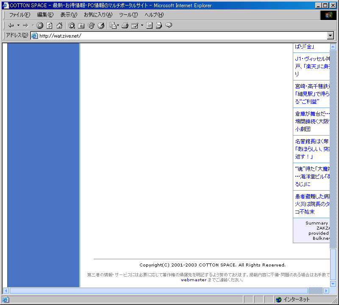Screen dimensions: 339x305
Task: Go back with the Back arrow button
Action: [11, 25]
